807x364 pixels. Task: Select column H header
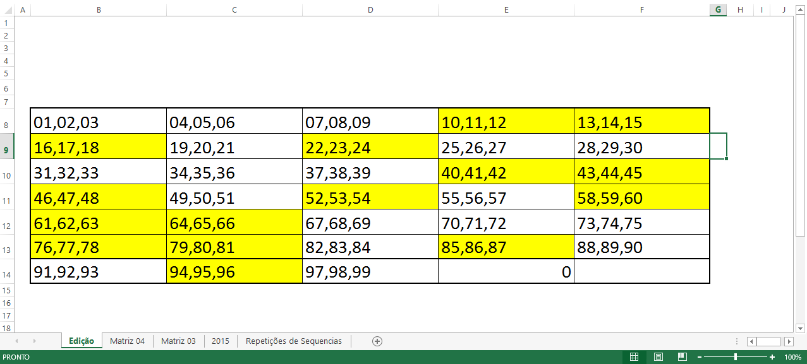pos(740,9)
